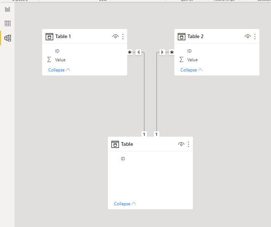
Task: Toggle visibility eye of Table 2
Action: click(247, 37)
